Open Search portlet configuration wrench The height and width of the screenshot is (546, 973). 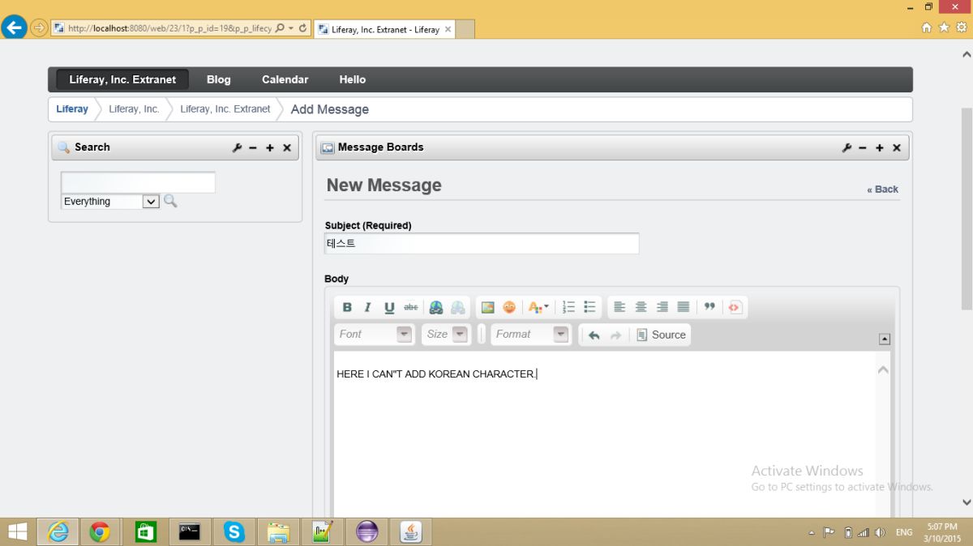[x=237, y=147]
